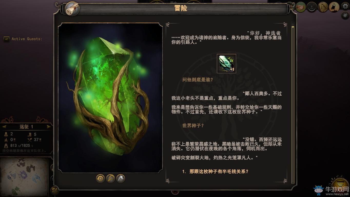Click the white flag icon
Viewport: 350px width, 197px height.
coord(121,178)
